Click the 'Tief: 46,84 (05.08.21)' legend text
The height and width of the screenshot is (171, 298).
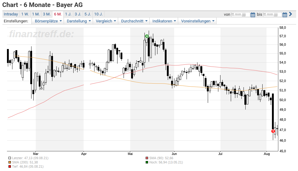click(28, 167)
